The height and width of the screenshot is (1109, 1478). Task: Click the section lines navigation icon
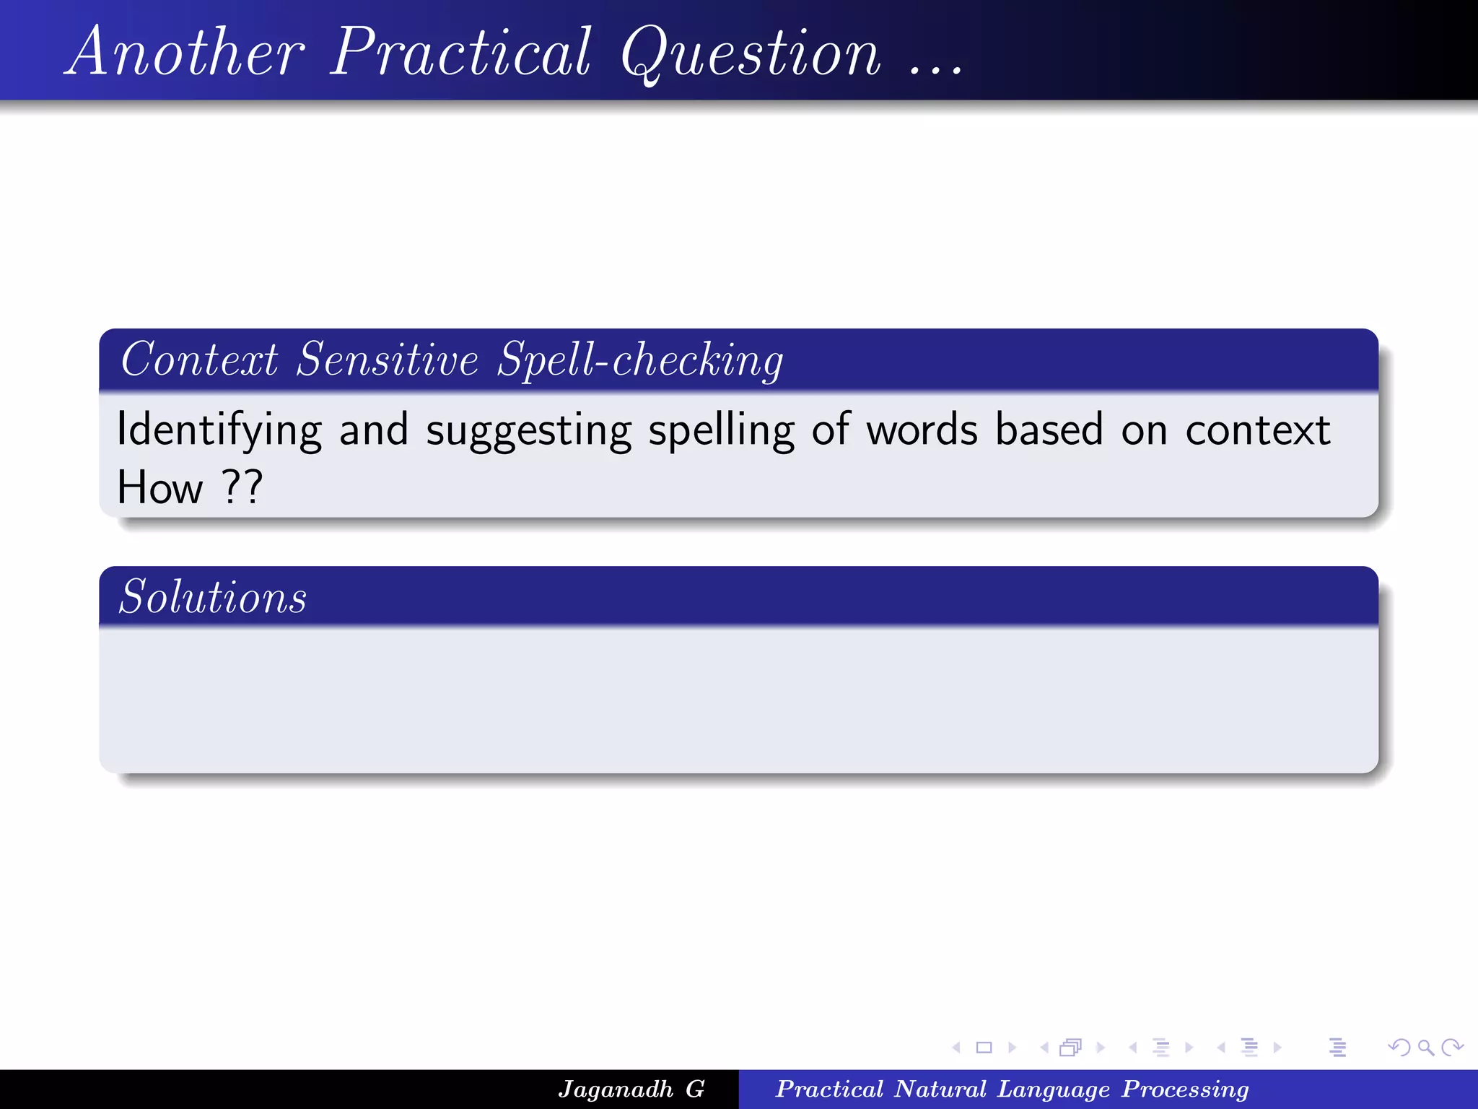coord(1249,1048)
